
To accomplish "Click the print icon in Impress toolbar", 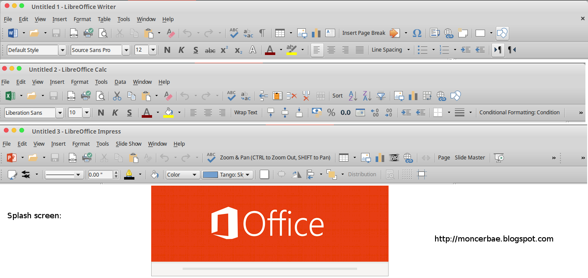I will point(87,158).
